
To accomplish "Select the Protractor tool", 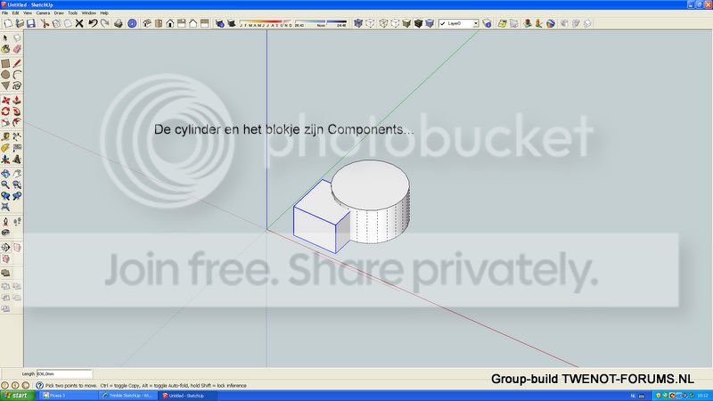I will click(5, 148).
